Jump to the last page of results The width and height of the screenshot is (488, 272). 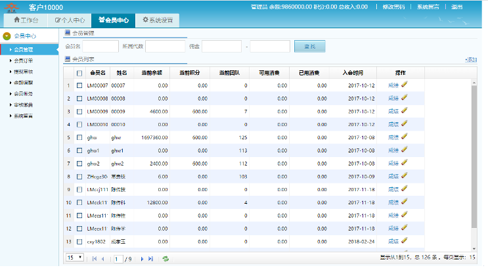click(150, 259)
